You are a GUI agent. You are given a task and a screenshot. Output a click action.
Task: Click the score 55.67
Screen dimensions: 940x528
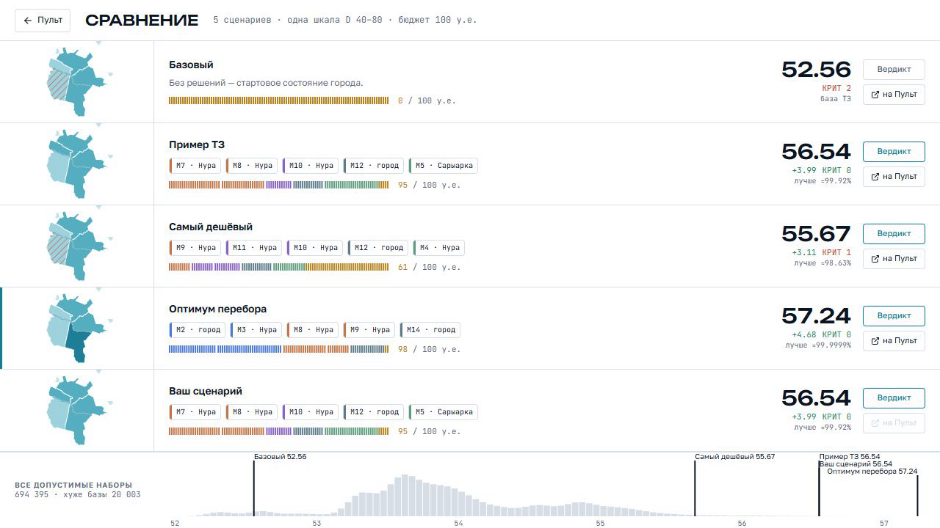[x=816, y=234]
